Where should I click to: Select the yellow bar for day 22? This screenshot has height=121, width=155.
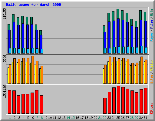click(104, 76)
